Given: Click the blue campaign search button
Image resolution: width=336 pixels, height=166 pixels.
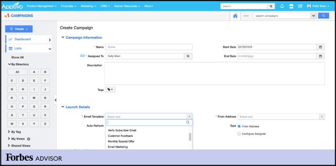Looking at the screenshot, I should click(x=323, y=16).
